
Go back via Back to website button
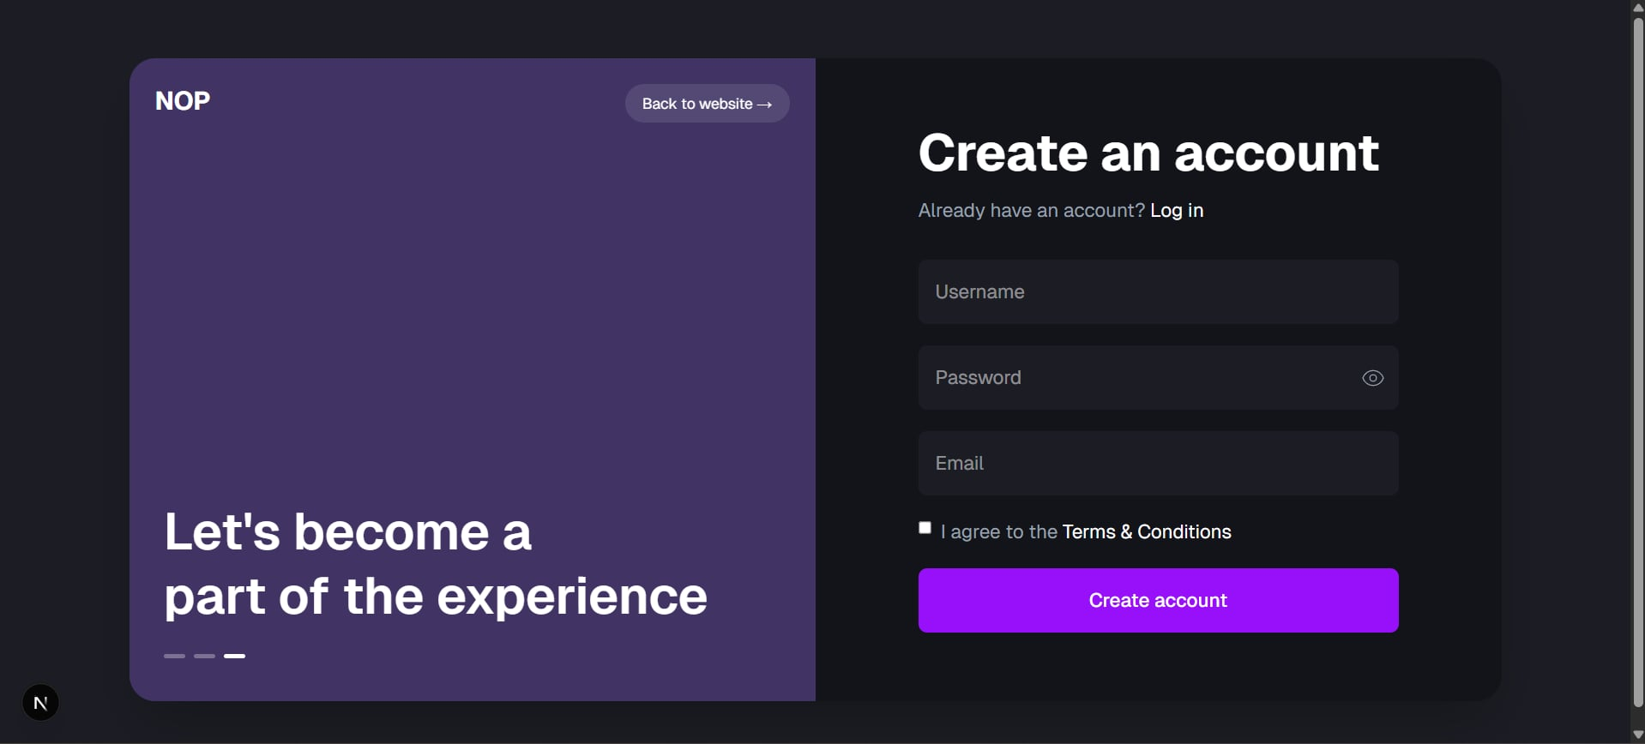coord(707,104)
